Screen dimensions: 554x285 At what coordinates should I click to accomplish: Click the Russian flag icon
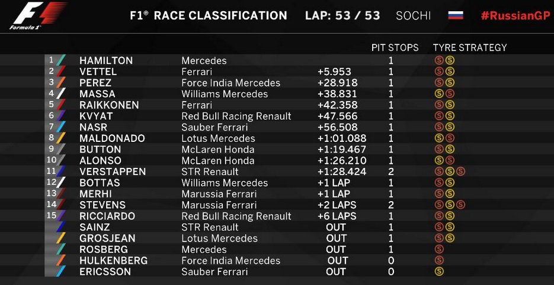tap(456, 15)
